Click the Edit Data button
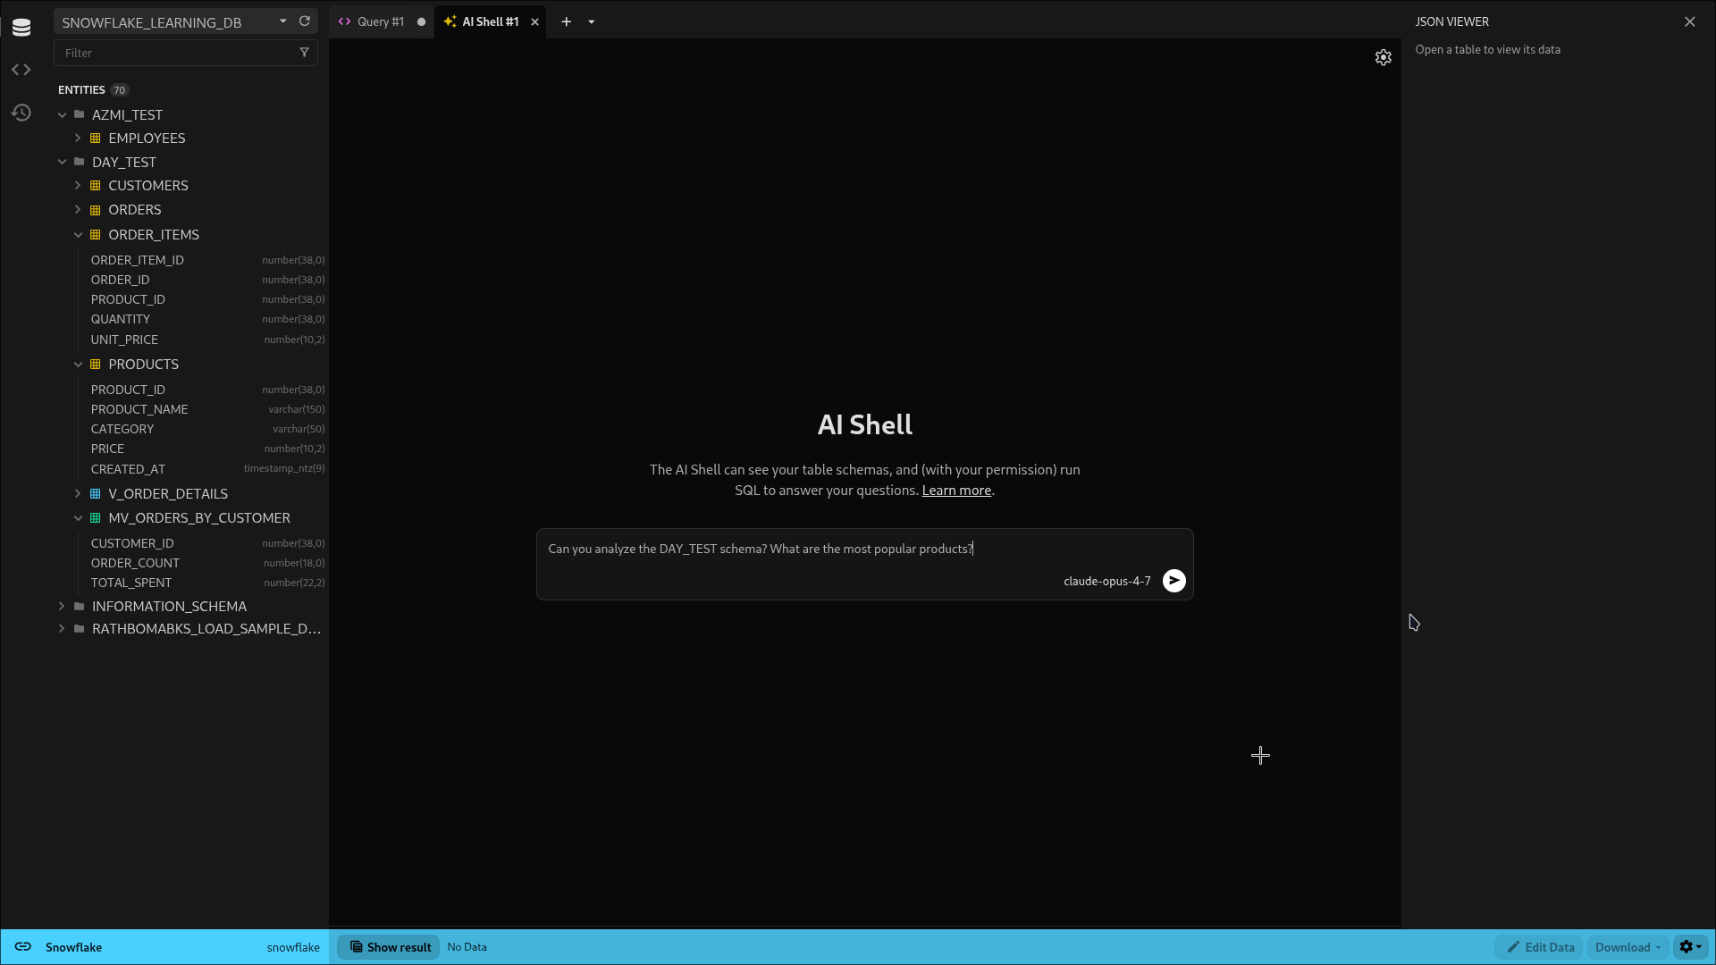Image resolution: width=1716 pixels, height=965 pixels. pos(1540,947)
